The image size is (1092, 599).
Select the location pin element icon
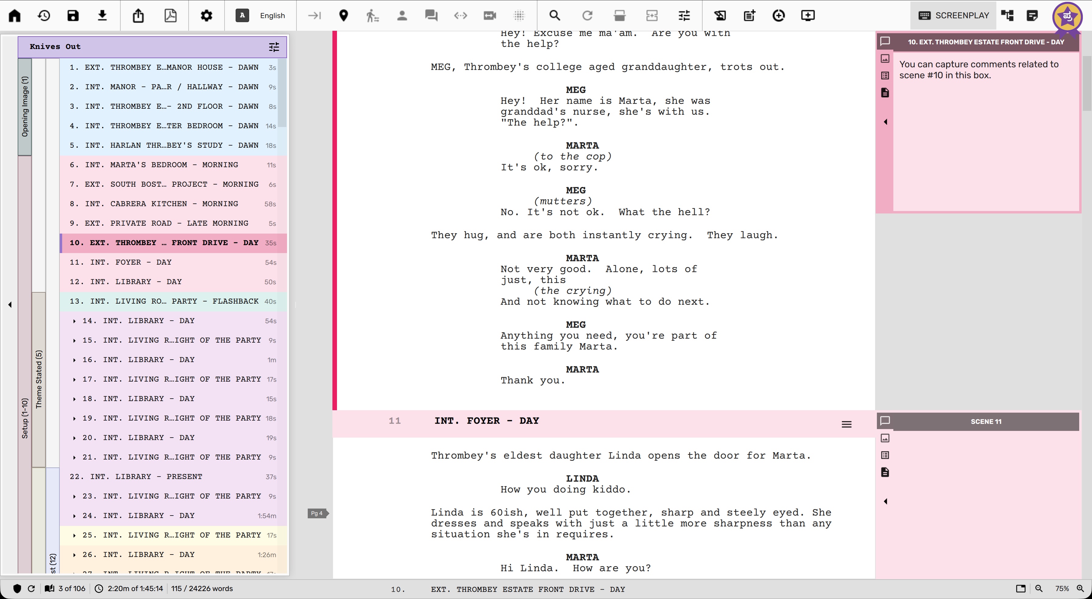click(x=343, y=16)
